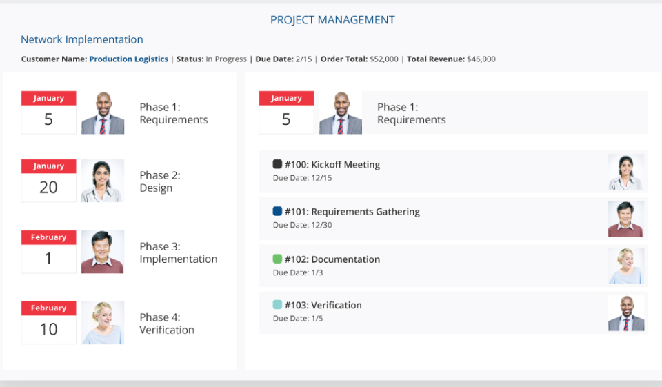
Task: Open Phase 3 Implementation assignee photo
Action: [103, 252]
